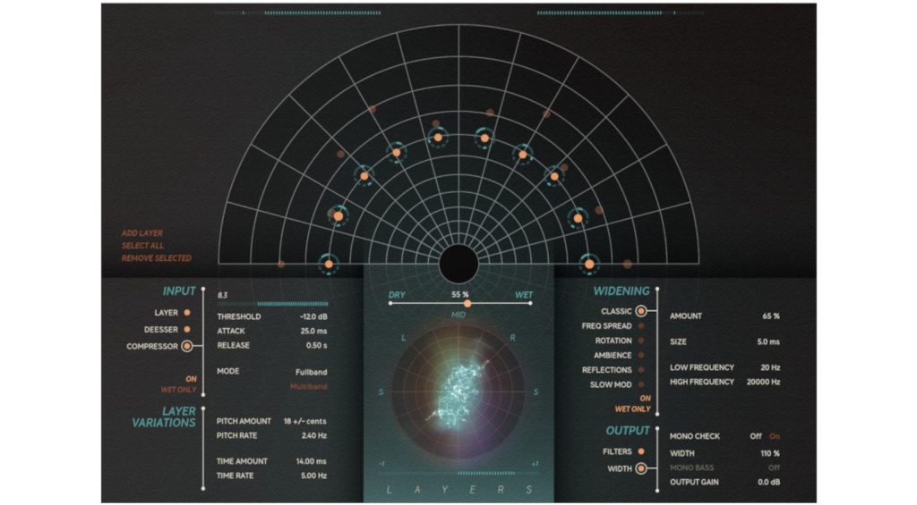
Task: Switch compressor mode to Multiband
Action: [308, 386]
